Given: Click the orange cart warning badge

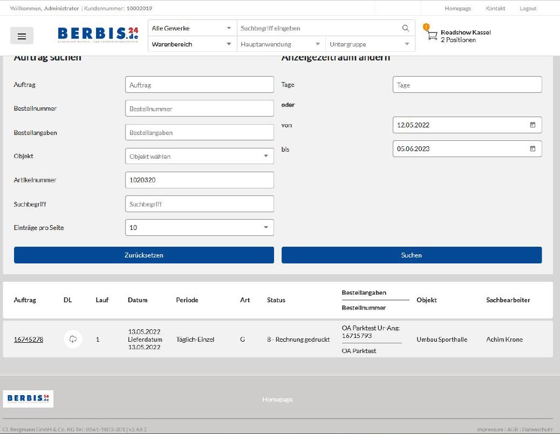Looking at the screenshot, I should click(426, 26).
